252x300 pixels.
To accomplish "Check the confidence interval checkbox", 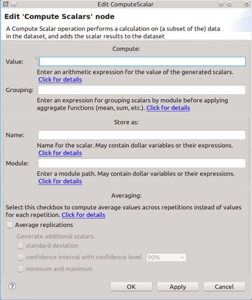I will 21,258.
